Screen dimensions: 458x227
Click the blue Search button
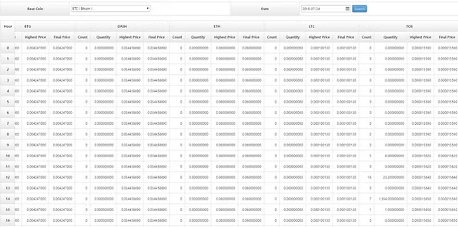tap(359, 8)
